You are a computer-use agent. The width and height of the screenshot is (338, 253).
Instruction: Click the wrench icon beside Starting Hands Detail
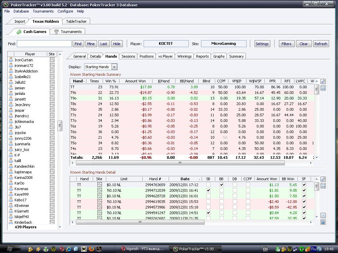pyautogui.click(x=323, y=179)
